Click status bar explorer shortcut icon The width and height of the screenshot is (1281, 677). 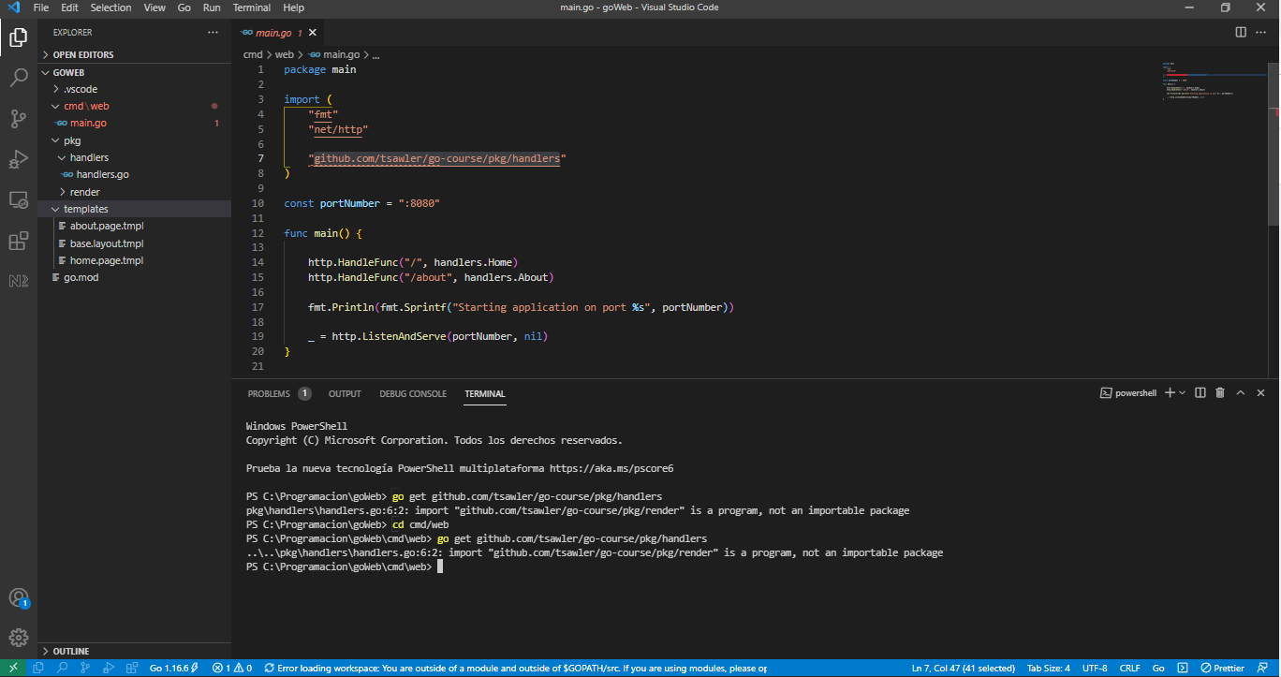pos(38,669)
